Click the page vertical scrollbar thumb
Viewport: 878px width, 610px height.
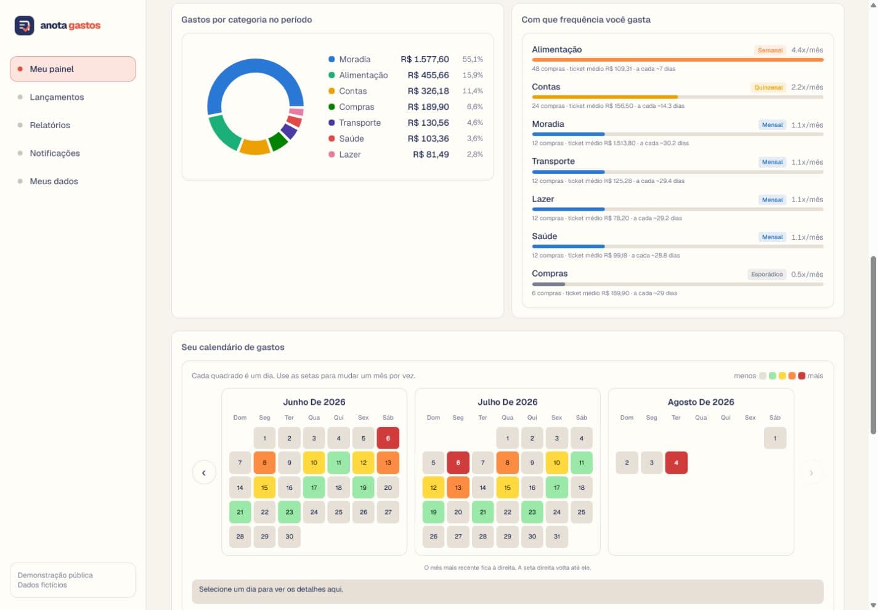pos(873,345)
